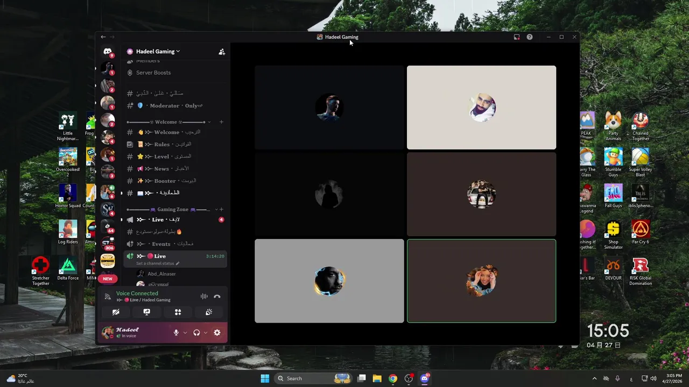Screen dimensions: 689x387
Task: Deafen using the headphones icon
Action: coord(196,333)
